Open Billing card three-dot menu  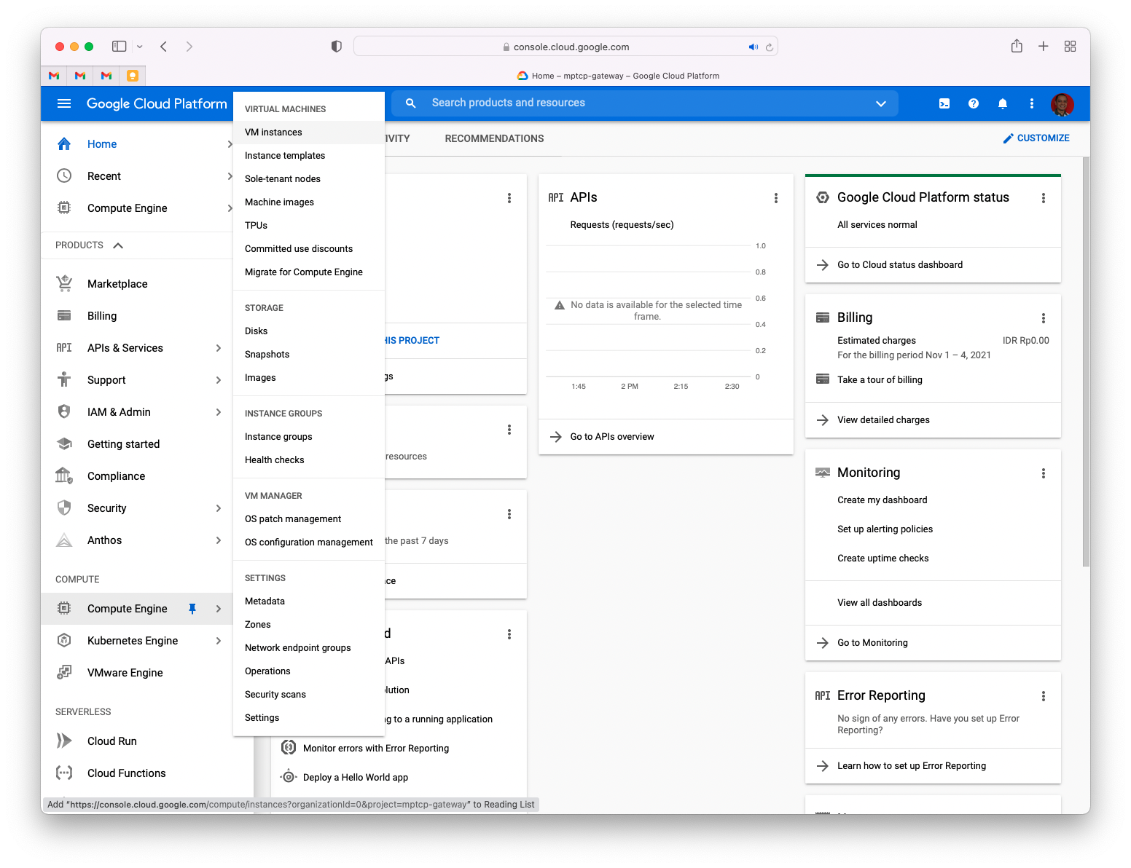pos(1044,318)
